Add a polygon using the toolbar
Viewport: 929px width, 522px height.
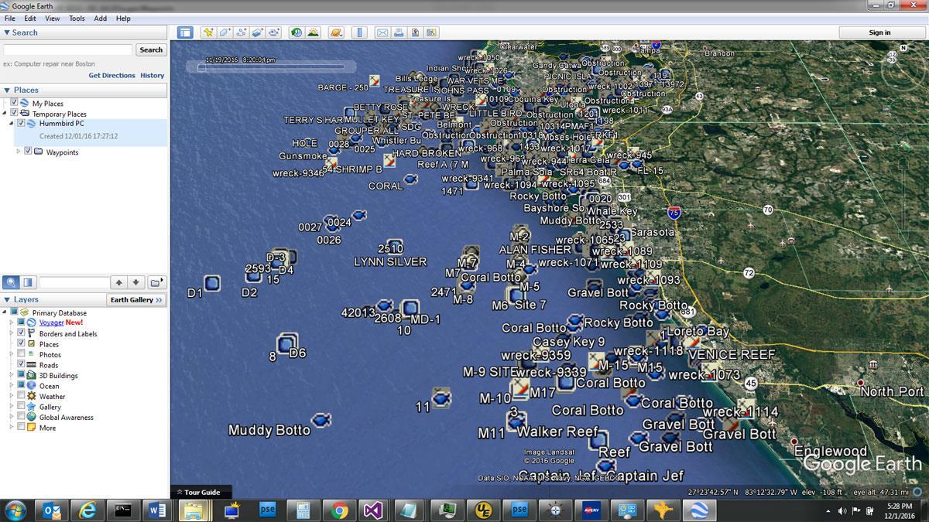225,32
